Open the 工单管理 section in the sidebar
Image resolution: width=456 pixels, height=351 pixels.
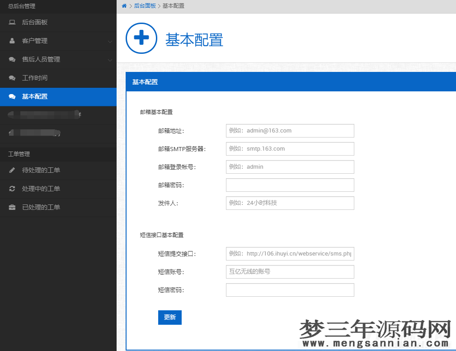click(x=19, y=154)
